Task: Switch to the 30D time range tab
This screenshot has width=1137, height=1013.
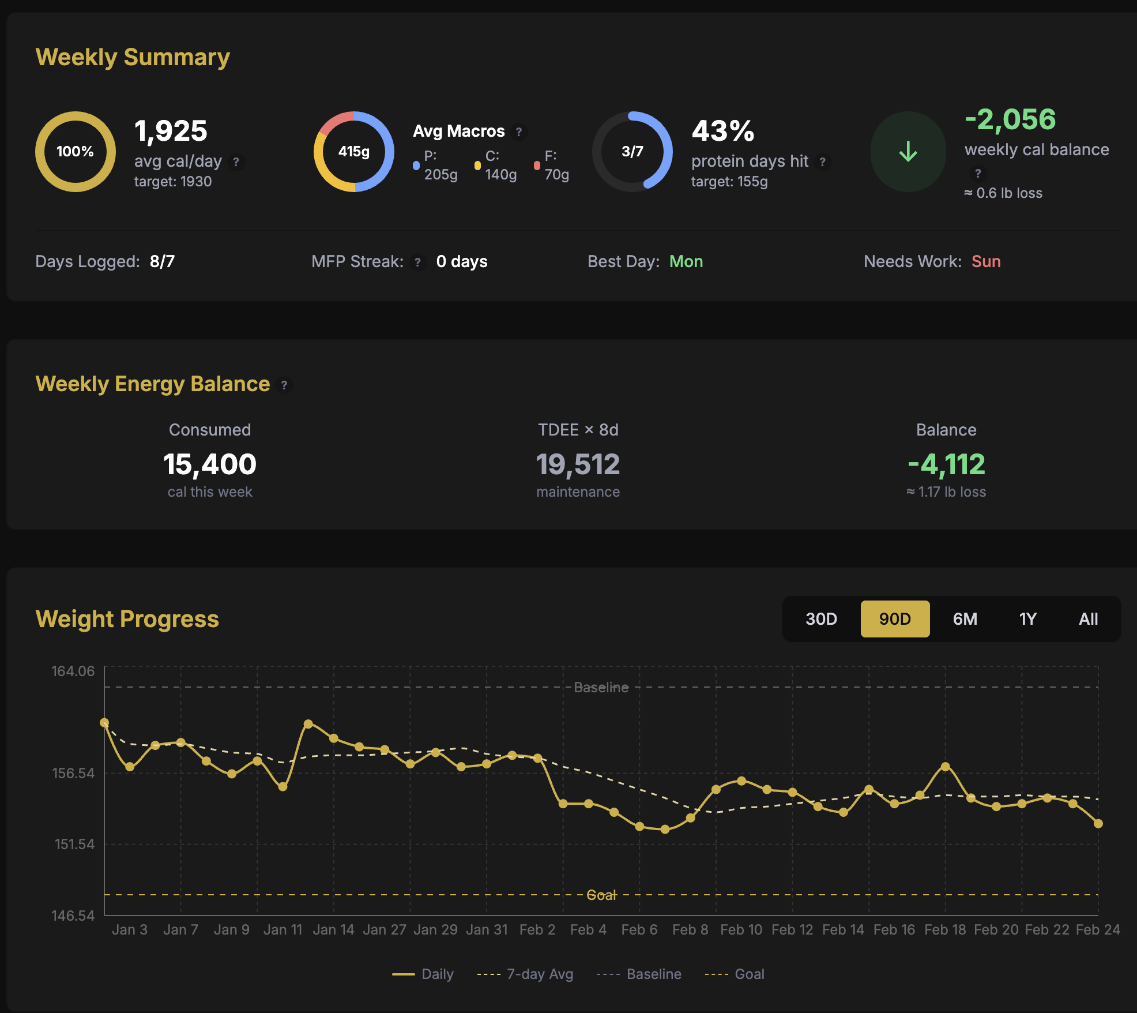Action: click(x=820, y=619)
